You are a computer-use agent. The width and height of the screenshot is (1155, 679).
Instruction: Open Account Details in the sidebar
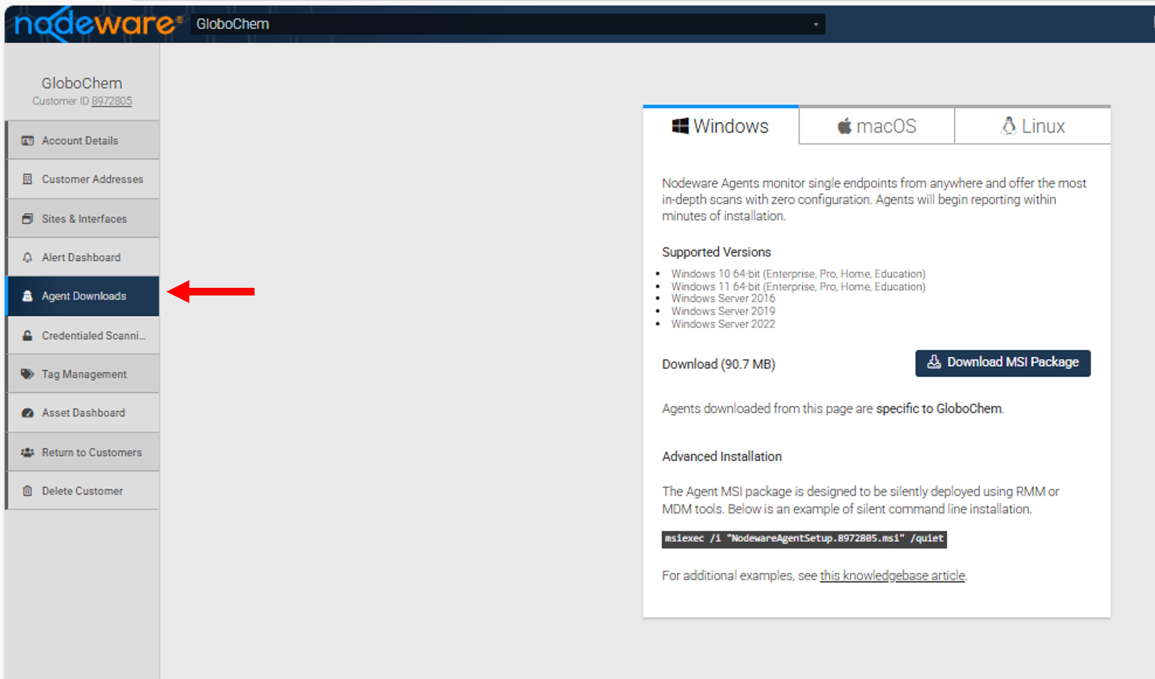(x=82, y=141)
